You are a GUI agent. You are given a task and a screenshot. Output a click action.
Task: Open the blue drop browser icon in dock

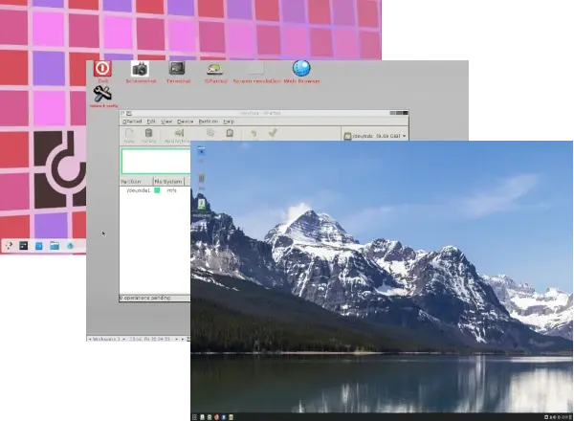point(70,246)
